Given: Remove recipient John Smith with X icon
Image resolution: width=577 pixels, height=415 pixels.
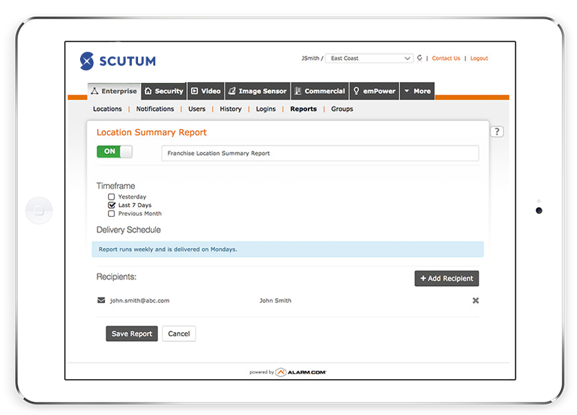Looking at the screenshot, I should [476, 300].
